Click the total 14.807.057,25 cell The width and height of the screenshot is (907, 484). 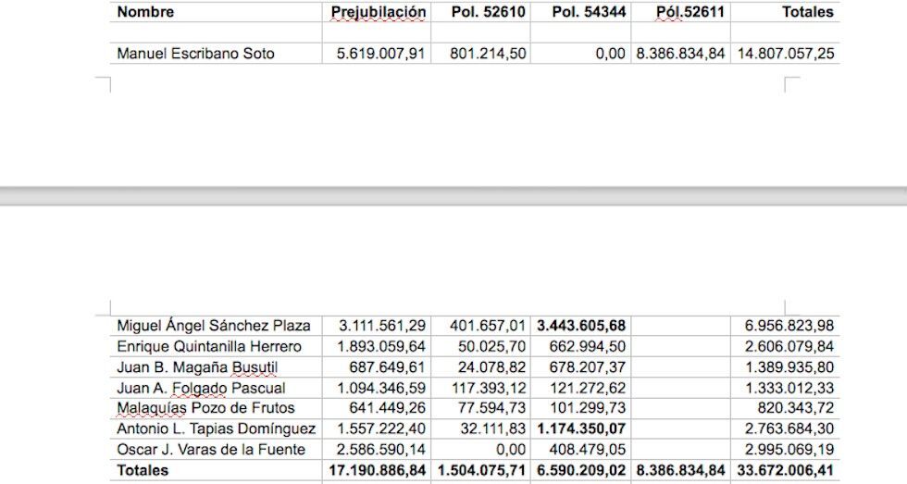pos(785,54)
